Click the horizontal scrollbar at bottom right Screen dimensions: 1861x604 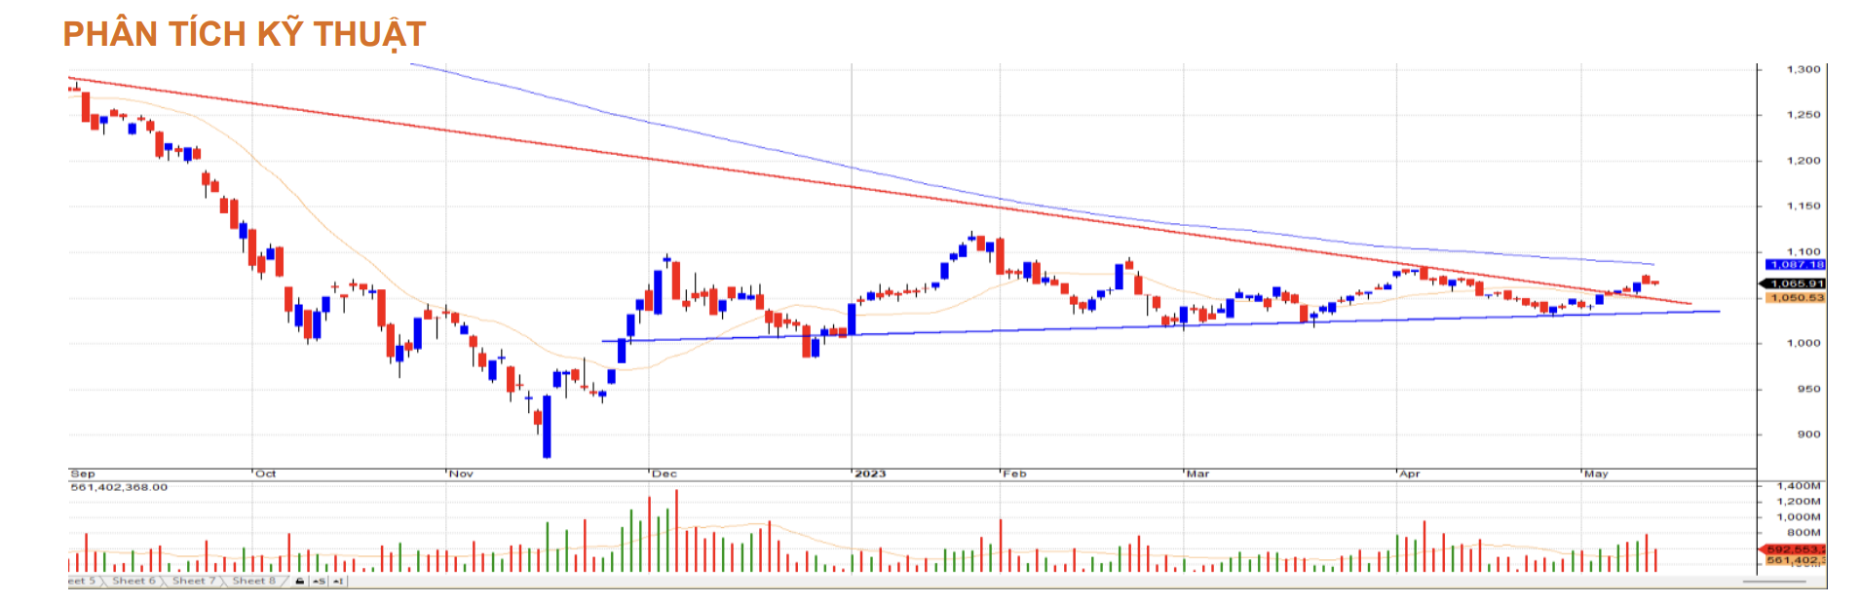[1773, 582]
